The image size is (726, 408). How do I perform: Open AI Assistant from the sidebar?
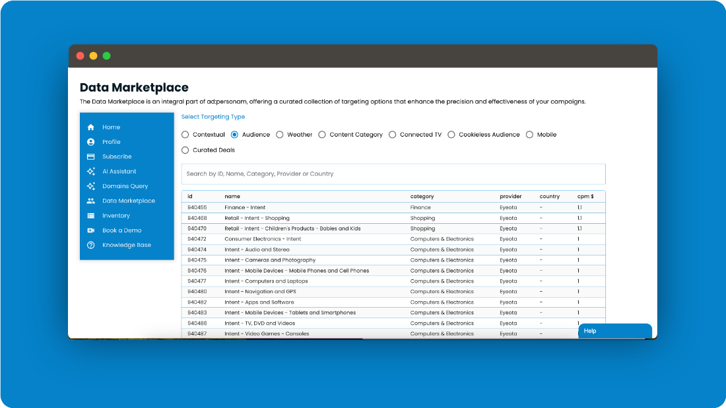[x=119, y=172]
